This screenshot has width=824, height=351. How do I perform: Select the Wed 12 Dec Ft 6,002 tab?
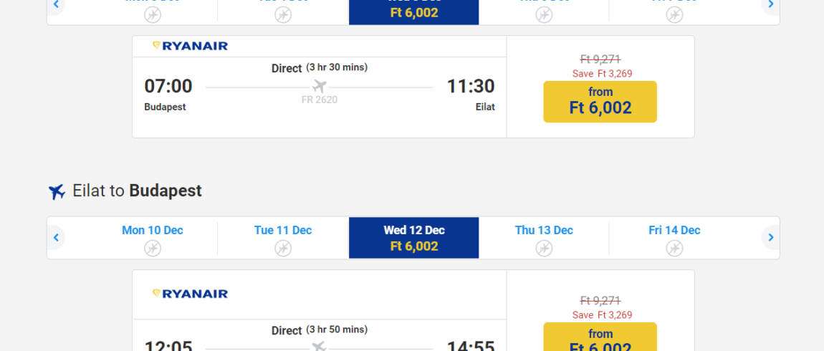tap(414, 238)
